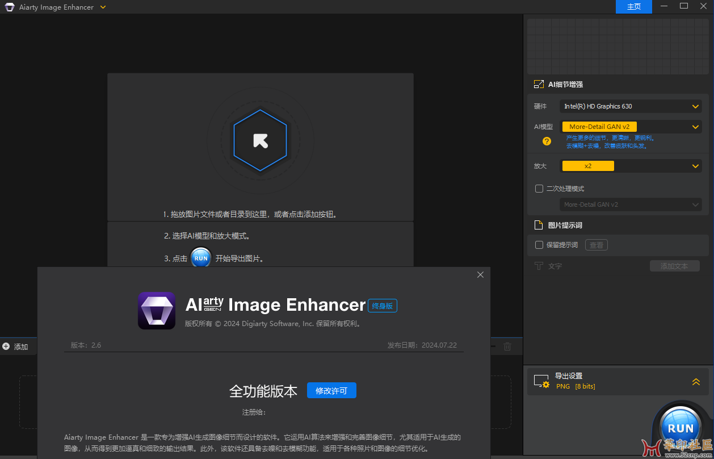
Task: Click the hexagon drop-image arrow icon
Action: (x=261, y=140)
